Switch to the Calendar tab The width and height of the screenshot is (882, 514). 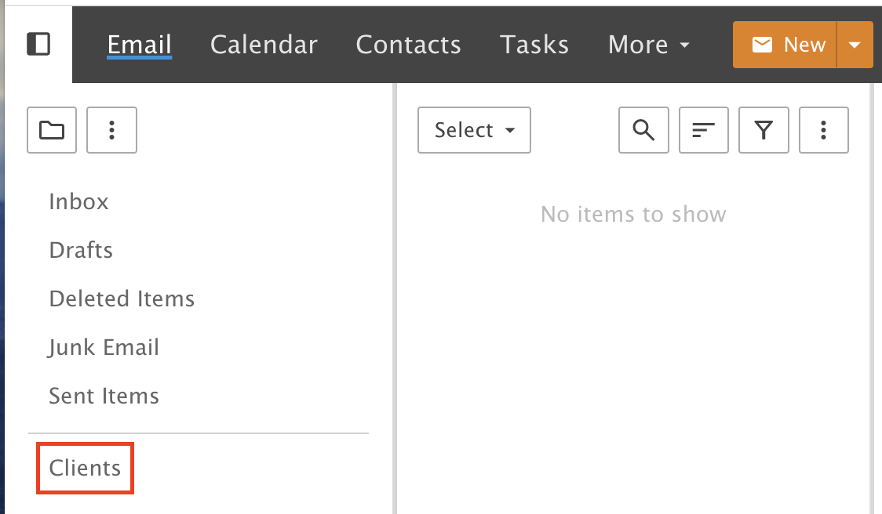click(264, 45)
